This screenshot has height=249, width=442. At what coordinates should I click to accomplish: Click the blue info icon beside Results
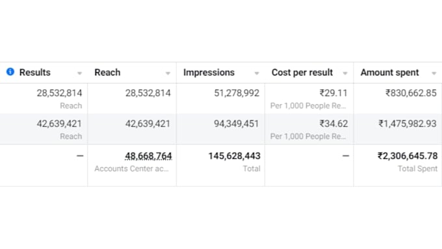point(10,72)
